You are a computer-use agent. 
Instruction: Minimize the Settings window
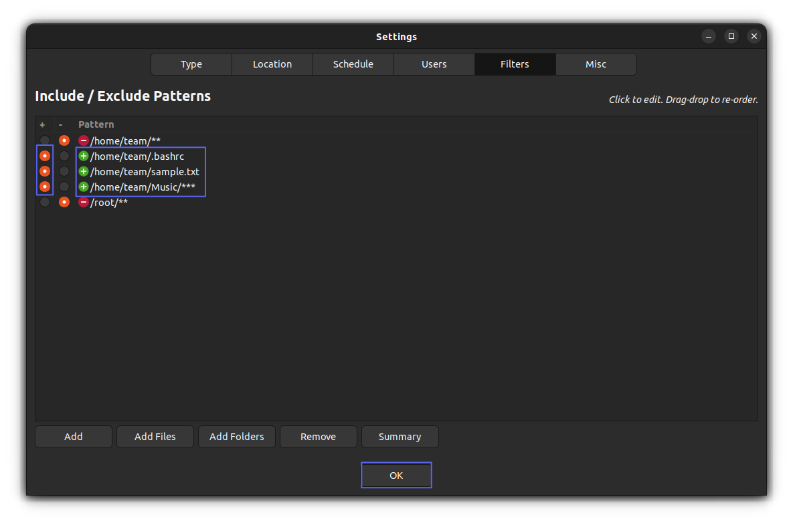(x=709, y=36)
